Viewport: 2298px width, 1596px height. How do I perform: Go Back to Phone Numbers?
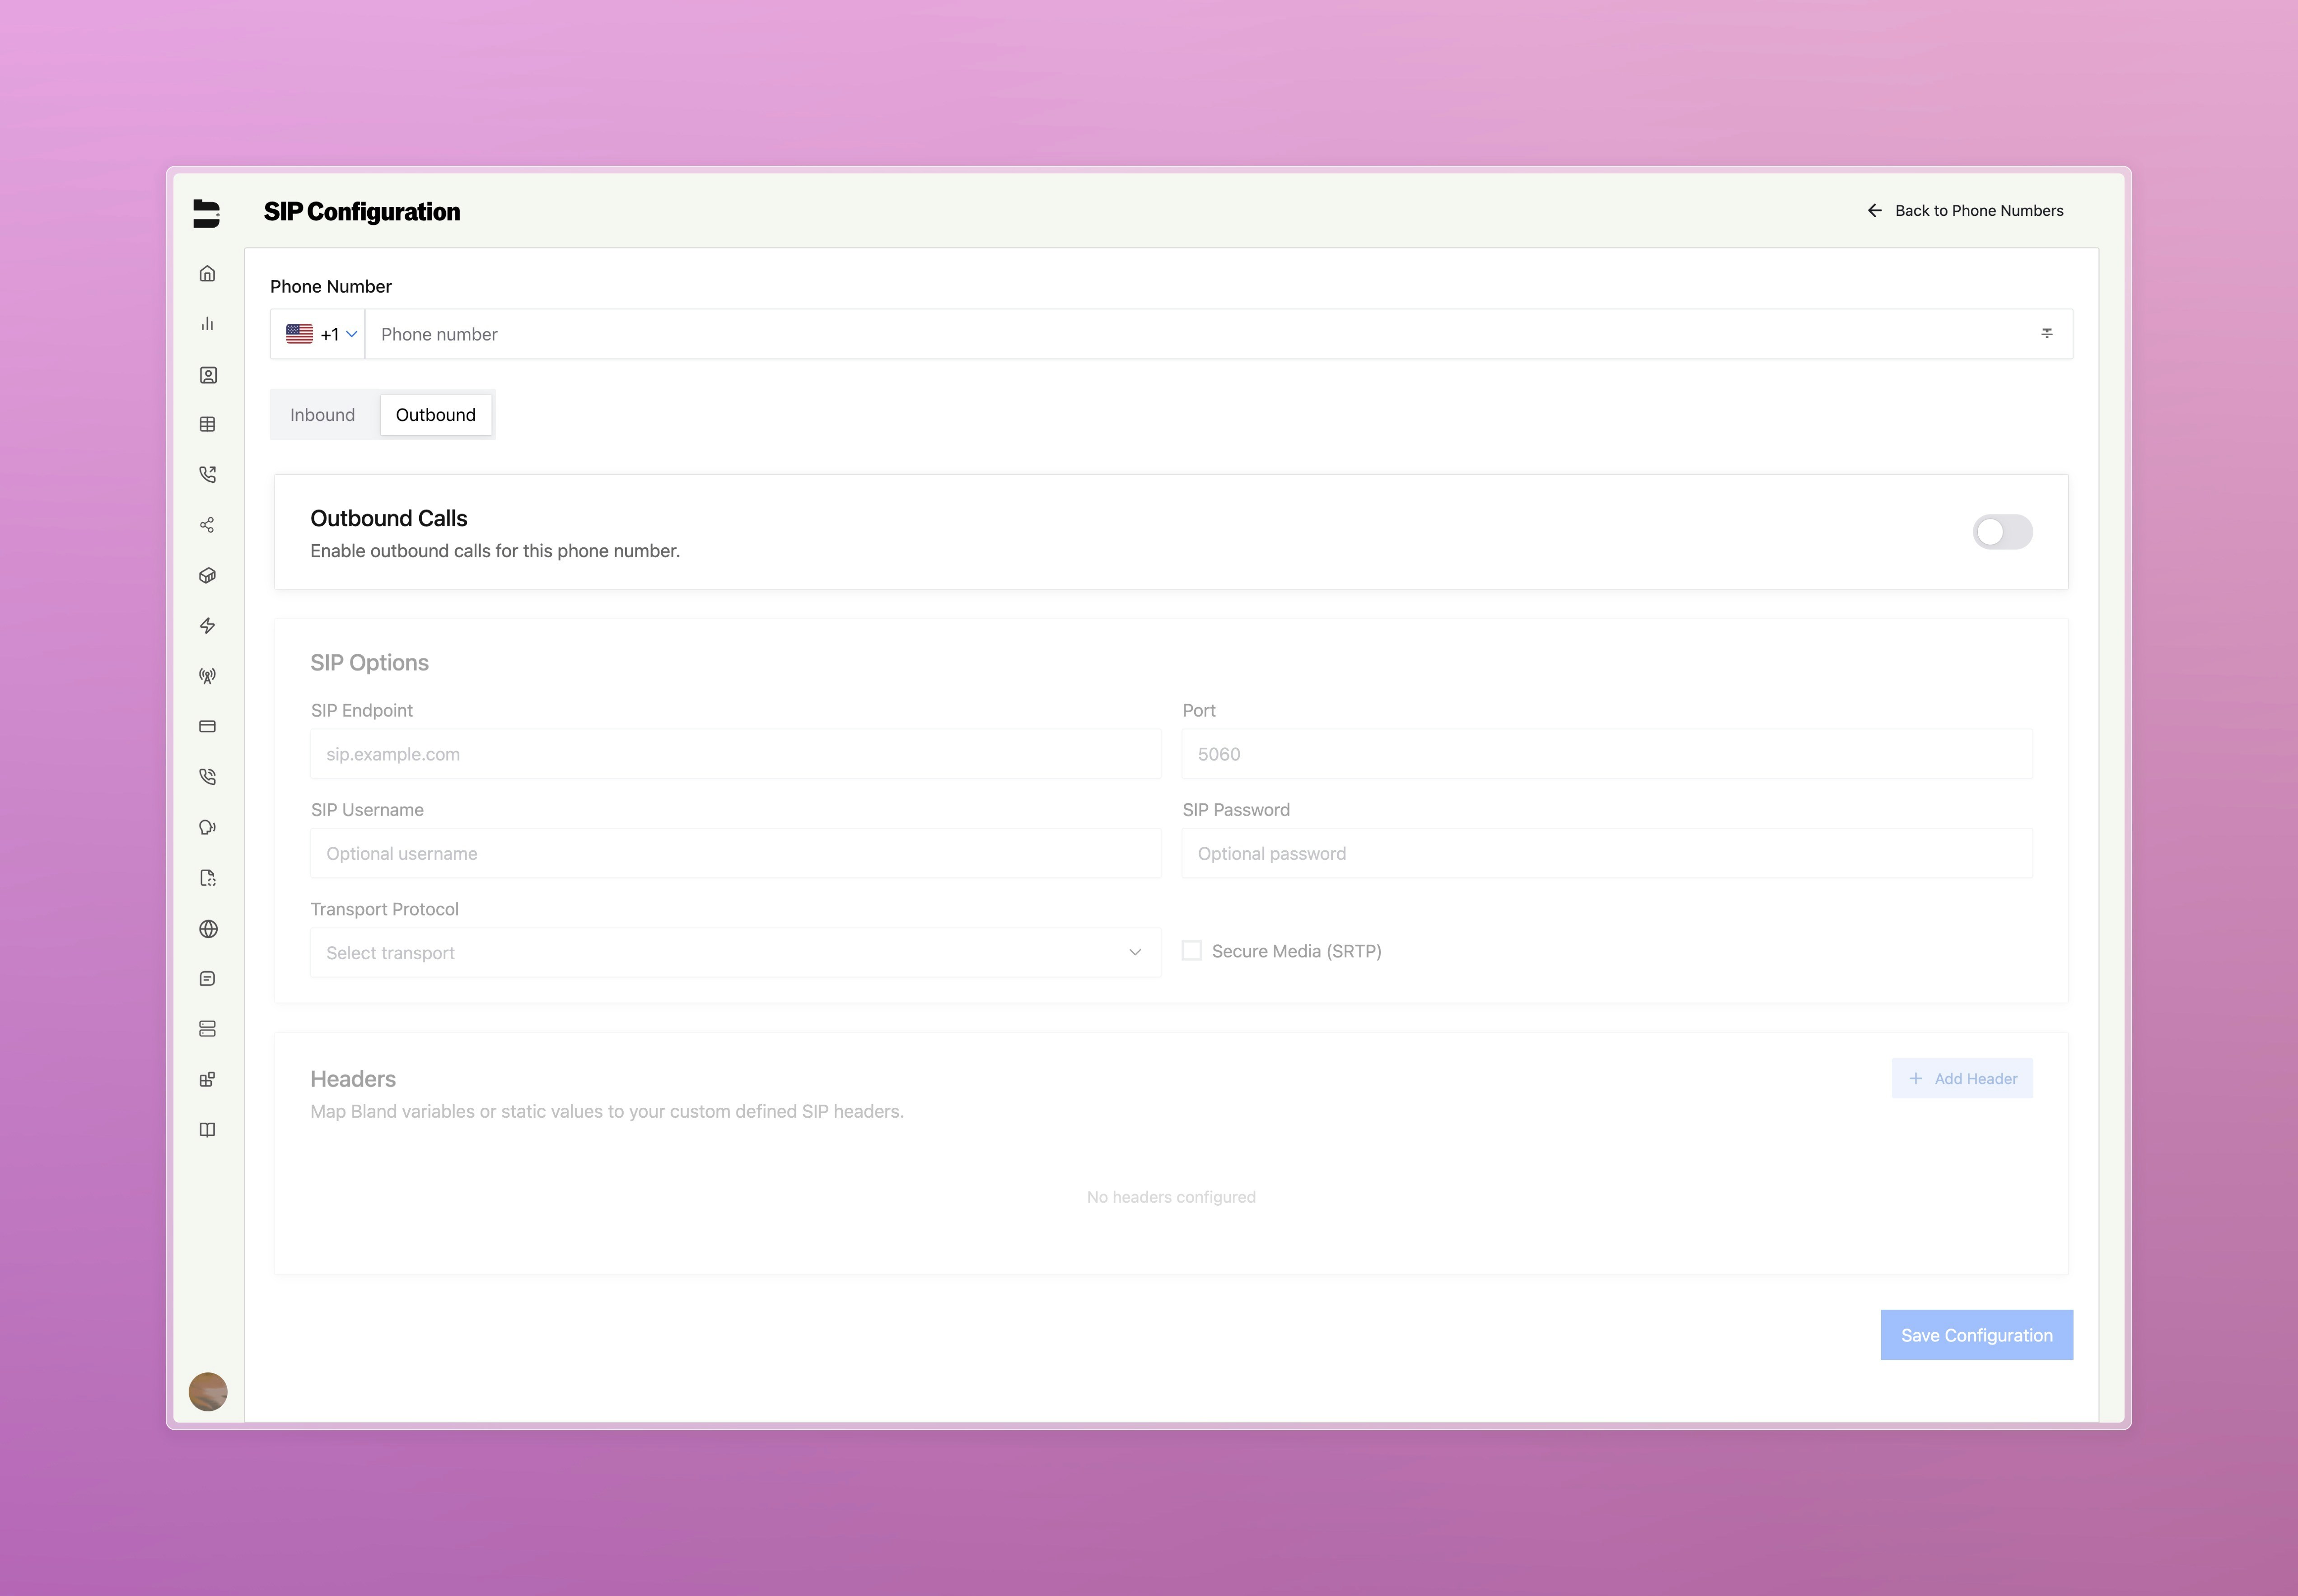coord(1965,211)
